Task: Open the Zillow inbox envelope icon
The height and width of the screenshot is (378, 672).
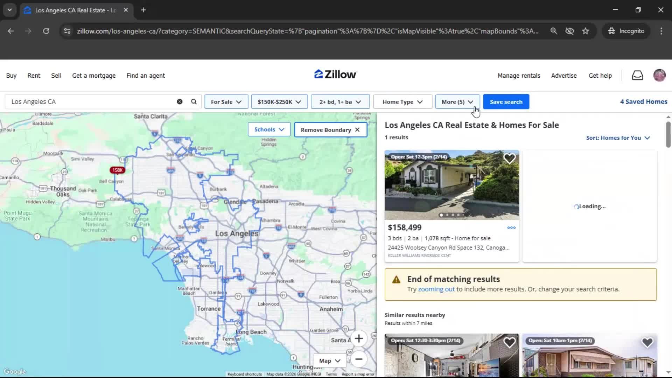Action: pos(637,75)
